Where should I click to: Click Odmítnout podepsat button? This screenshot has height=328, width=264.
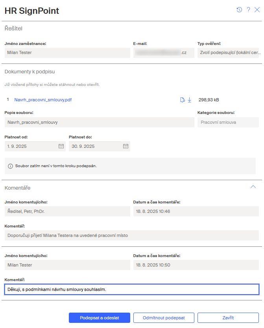163,318
